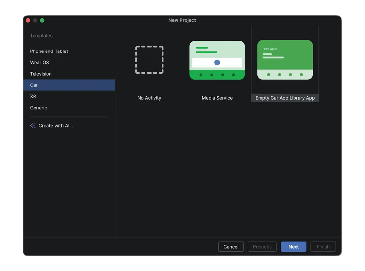Open Create with AI... option

pos(56,125)
